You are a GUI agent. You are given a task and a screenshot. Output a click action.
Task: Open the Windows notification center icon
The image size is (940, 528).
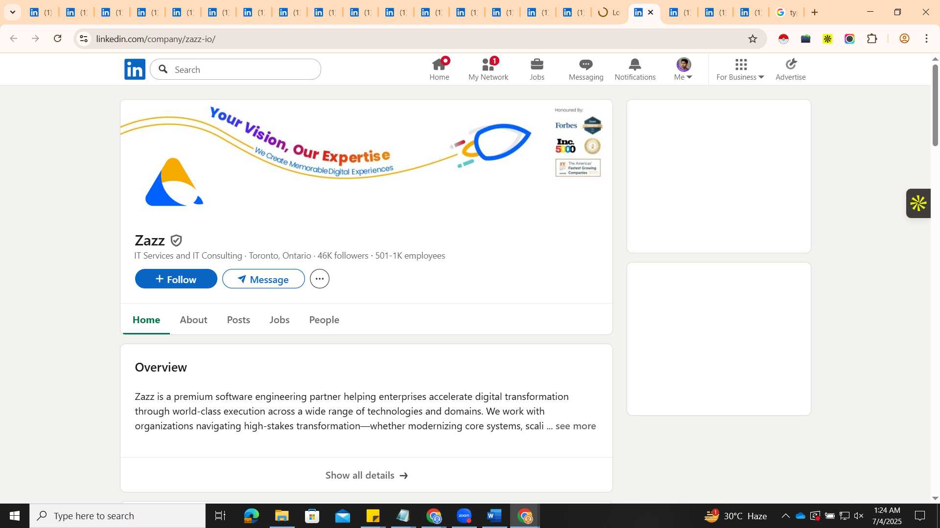[x=920, y=516]
